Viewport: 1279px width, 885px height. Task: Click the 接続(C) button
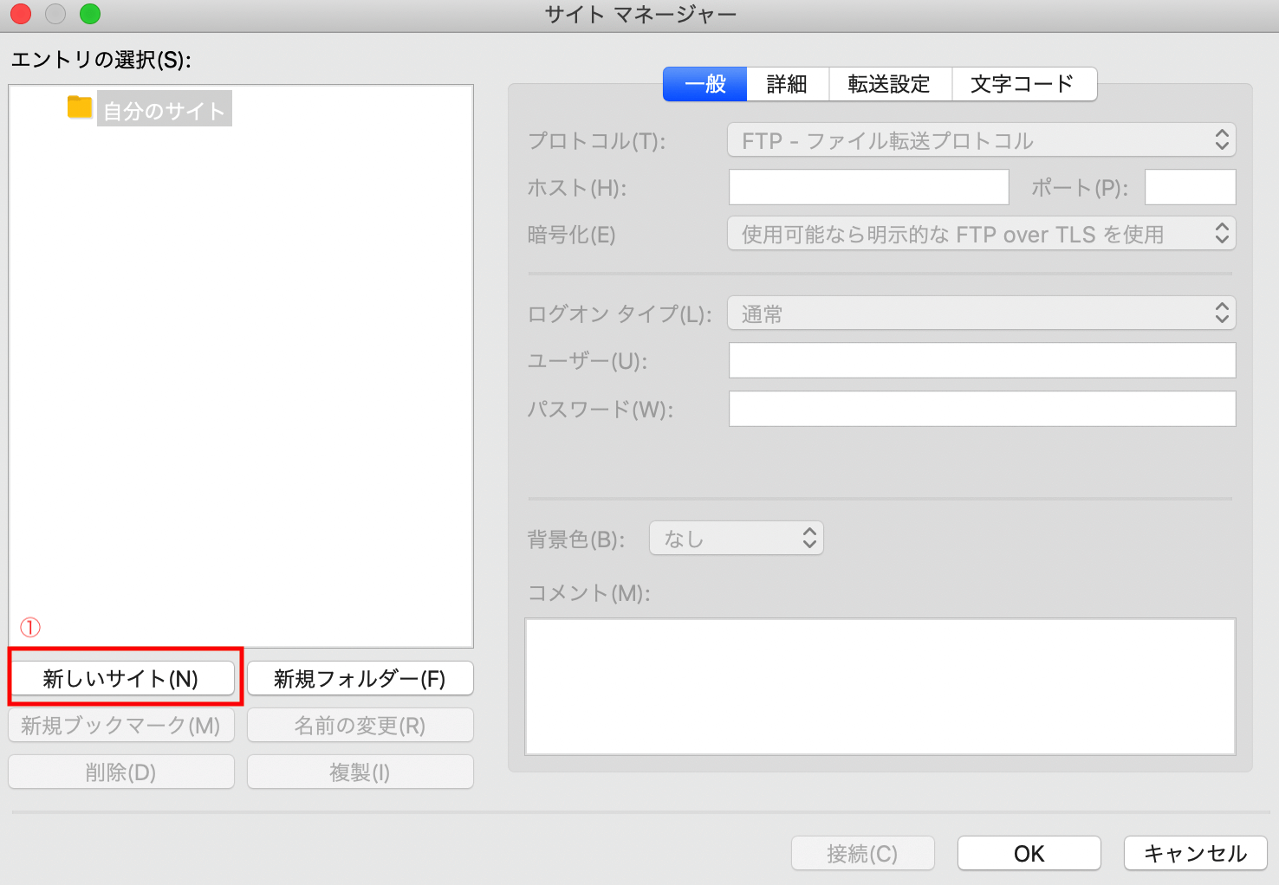pos(863,853)
